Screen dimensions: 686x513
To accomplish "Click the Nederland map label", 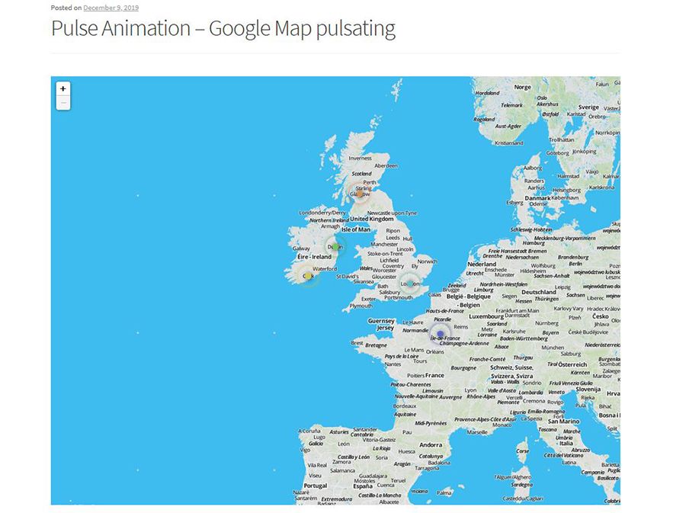I will 482,265.
